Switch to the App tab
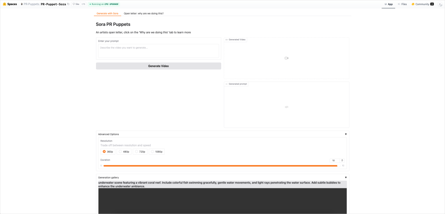 [389, 4]
